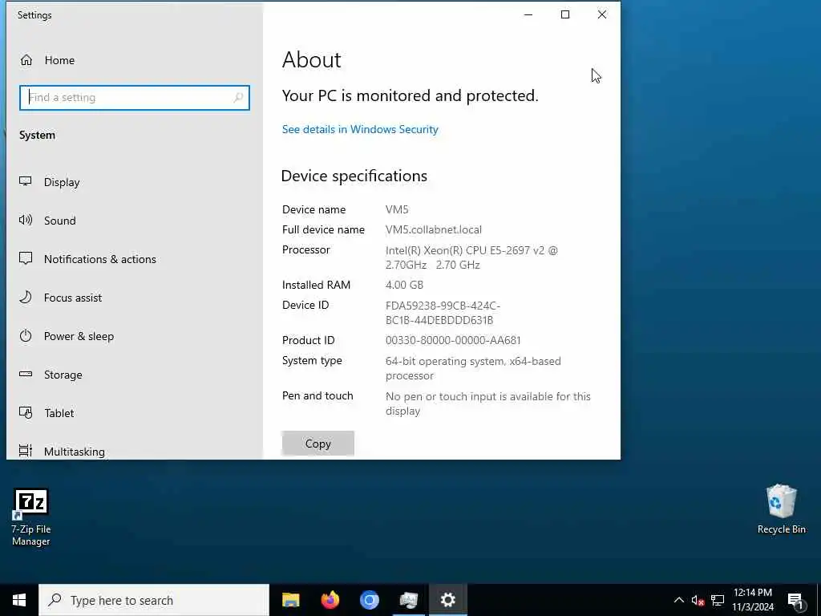Open Display settings via its monitor icon

(x=25, y=182)
